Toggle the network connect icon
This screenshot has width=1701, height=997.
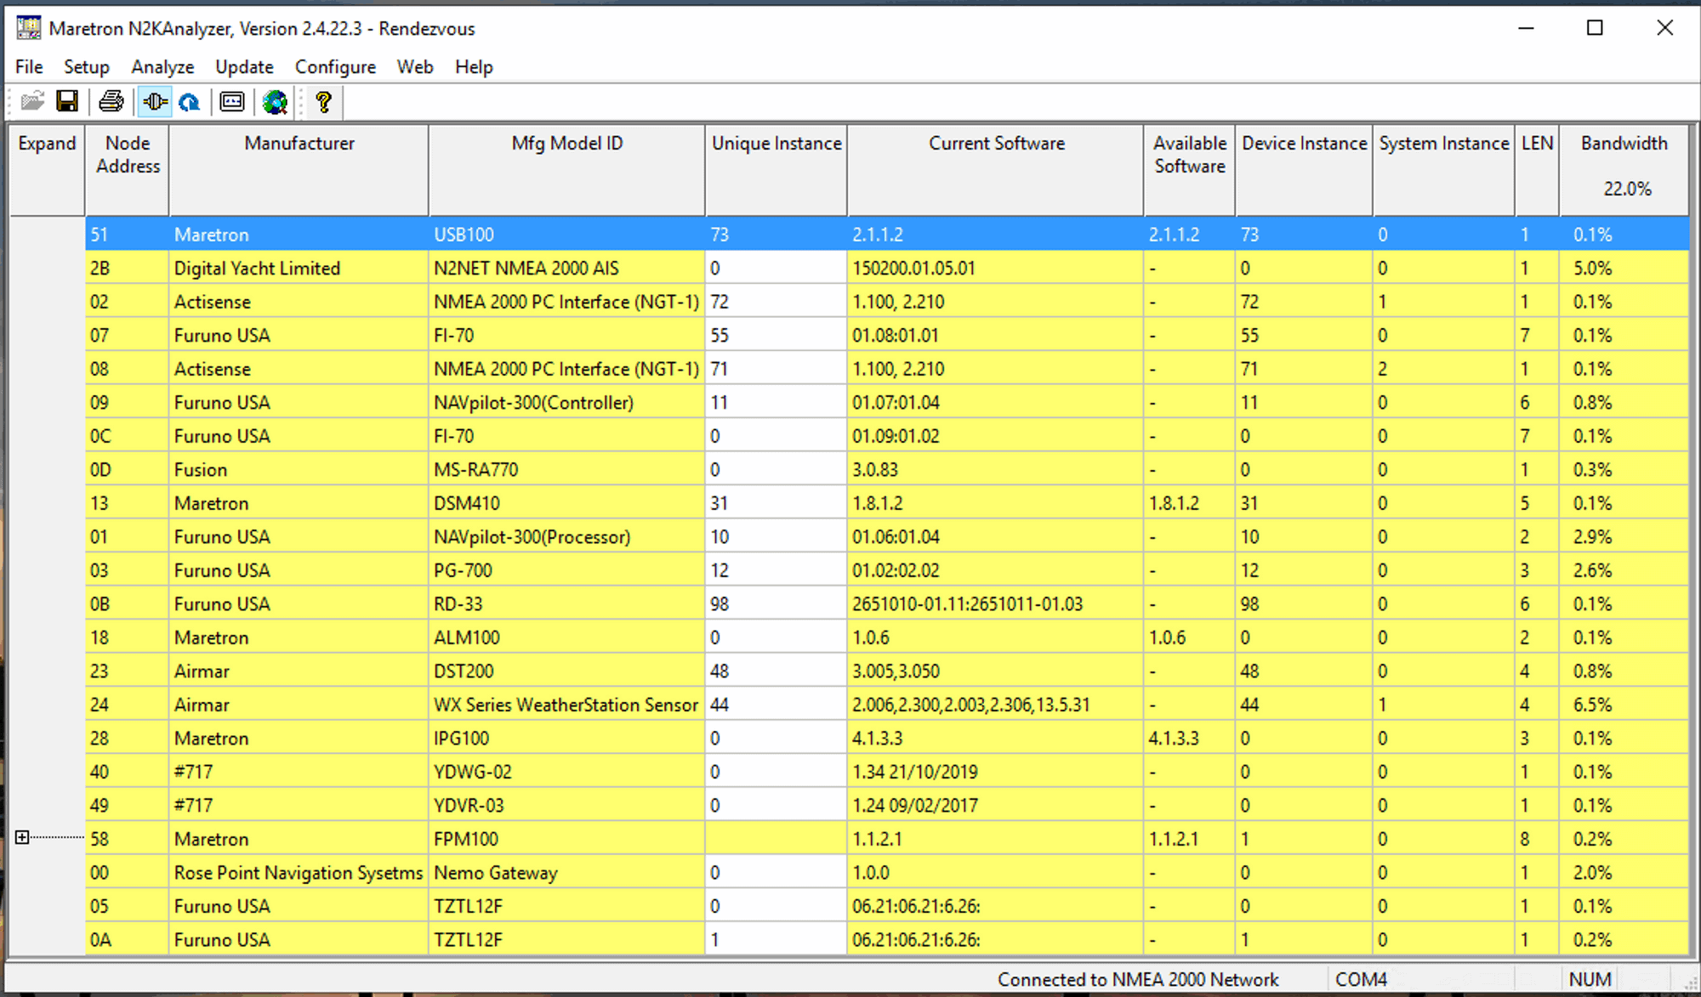155,102
